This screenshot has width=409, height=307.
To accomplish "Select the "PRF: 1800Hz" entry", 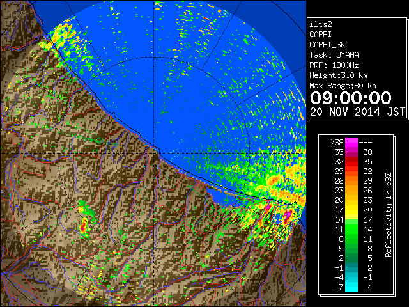I will point(334,65).
